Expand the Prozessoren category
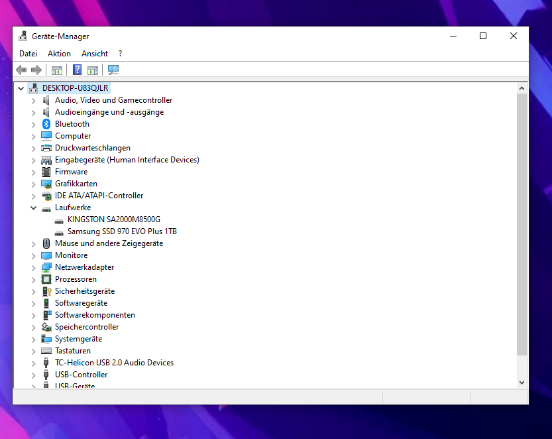The width and height of the screenshot is (552, 439). [33, 280]
